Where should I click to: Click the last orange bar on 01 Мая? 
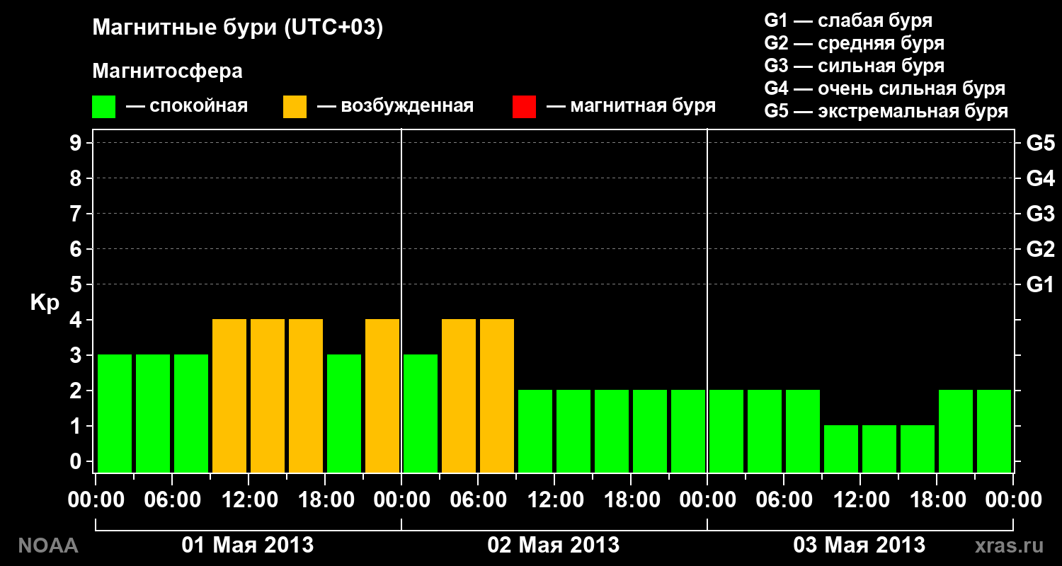click(382, 395)
